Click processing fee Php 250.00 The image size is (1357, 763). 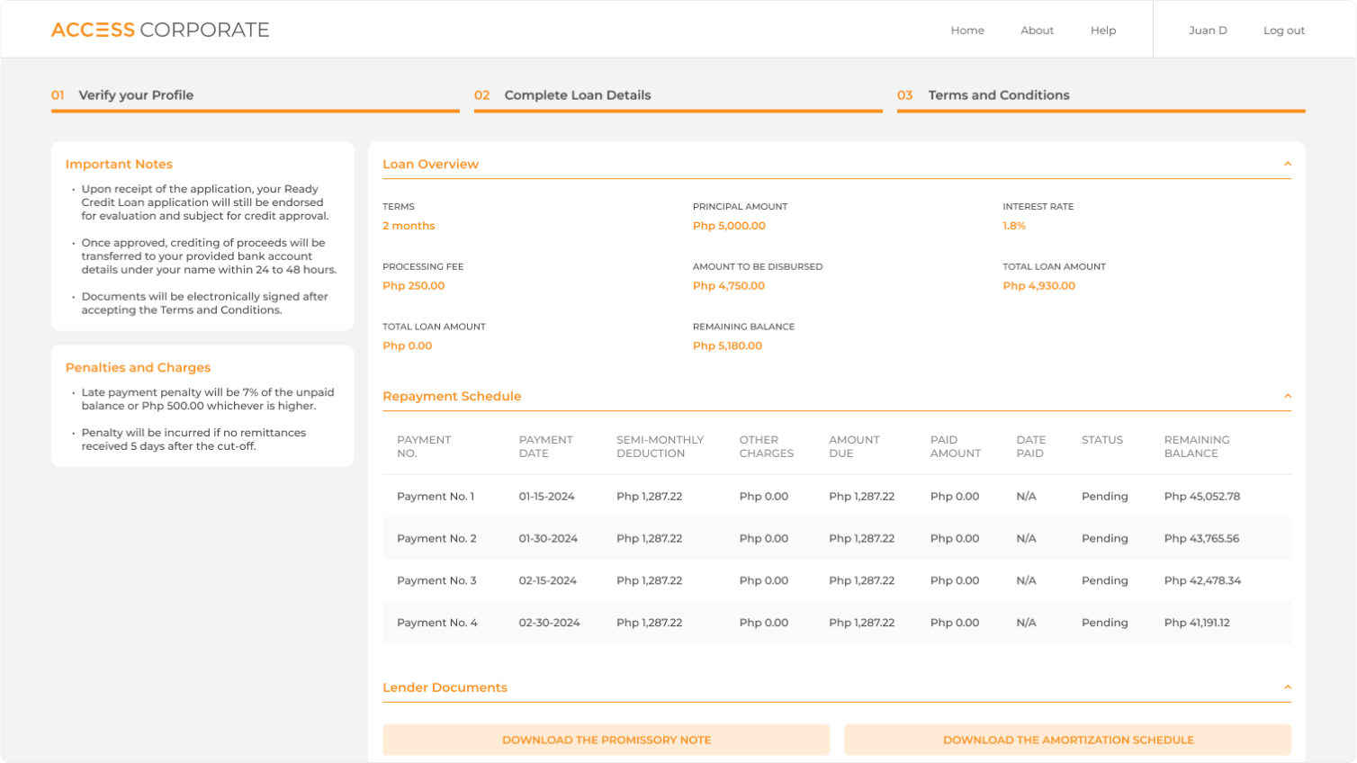click(x=414, y=286)
